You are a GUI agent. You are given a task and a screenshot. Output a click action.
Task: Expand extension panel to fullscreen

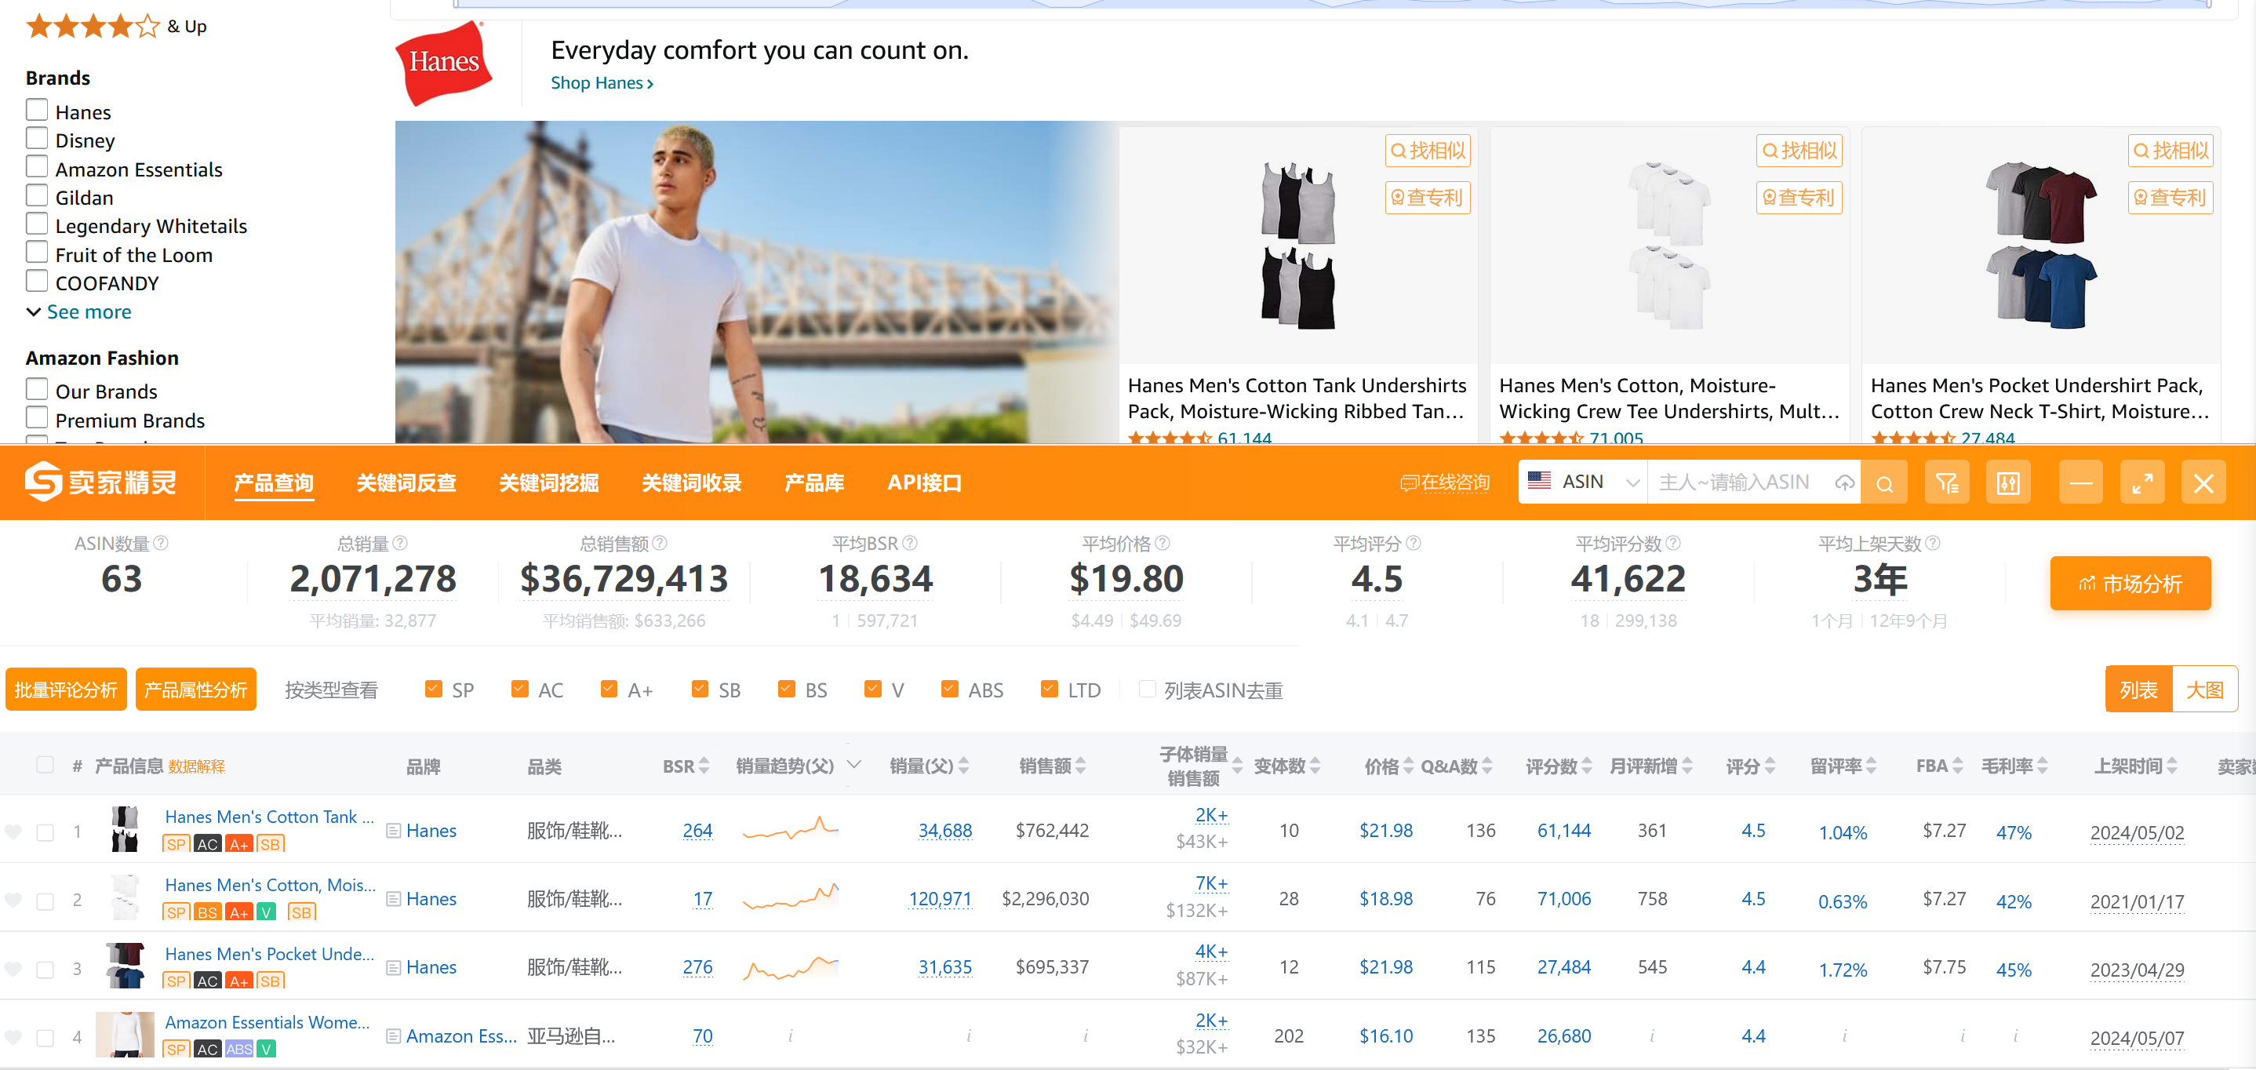pos(2142,483)
